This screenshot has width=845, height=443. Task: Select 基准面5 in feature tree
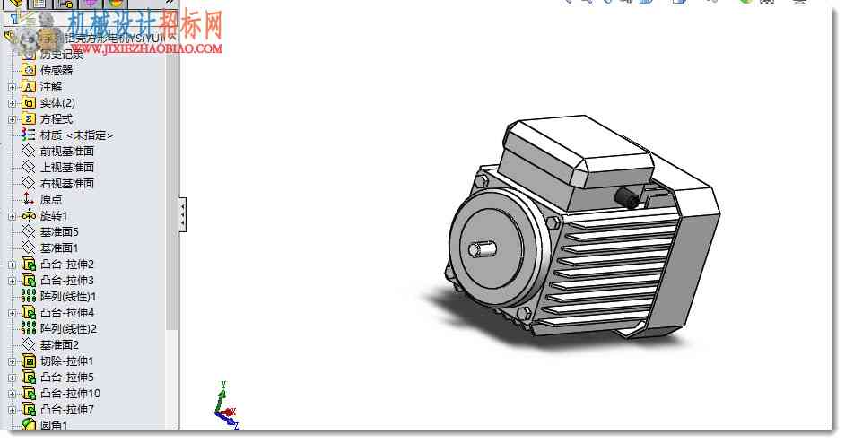(x=59, y=231)
